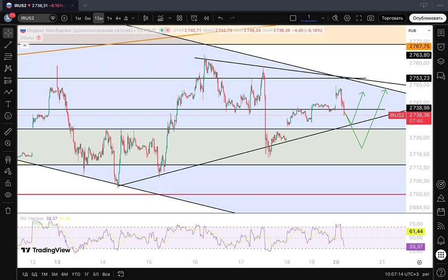Open the watchlist panel in right sidebar
448x280 pixels.
pyautogui.click(x=441, y=33)
